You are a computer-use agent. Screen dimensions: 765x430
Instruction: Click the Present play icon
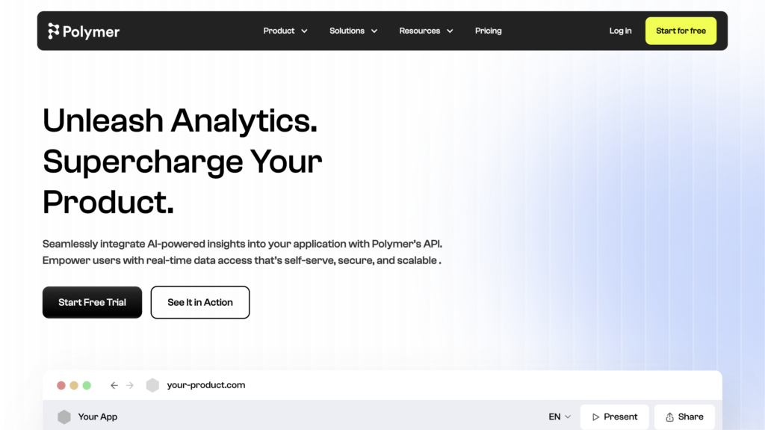(x=595, y=417)
